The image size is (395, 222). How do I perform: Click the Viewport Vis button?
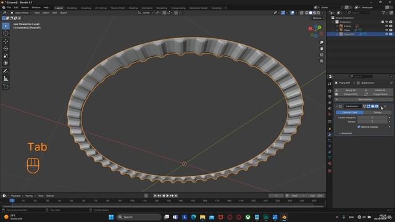coord(349,94)
